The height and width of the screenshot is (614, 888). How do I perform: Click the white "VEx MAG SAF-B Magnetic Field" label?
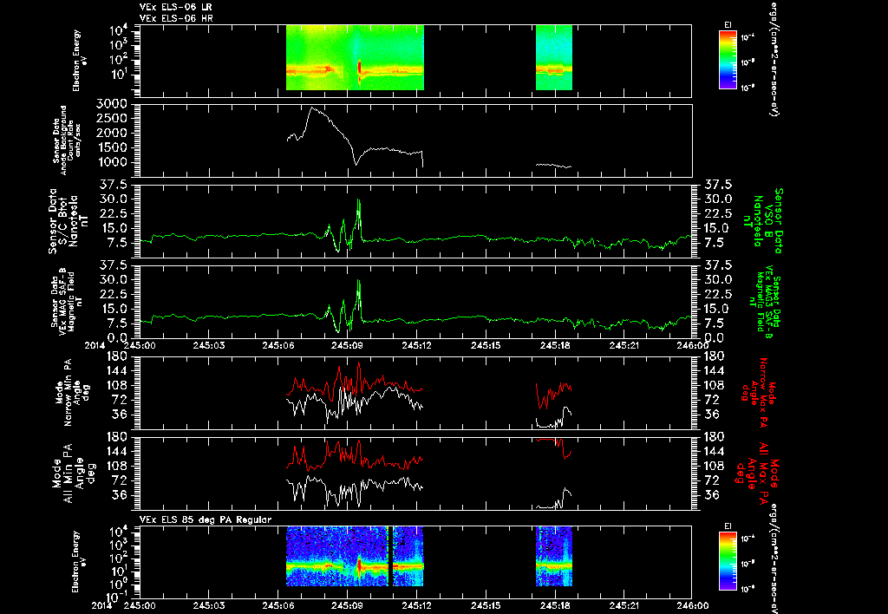[x=66, y=302]
